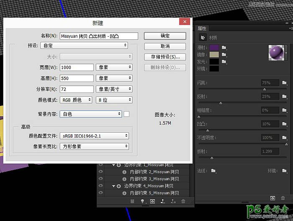Click the 宽度 width input field

point(77,67)
